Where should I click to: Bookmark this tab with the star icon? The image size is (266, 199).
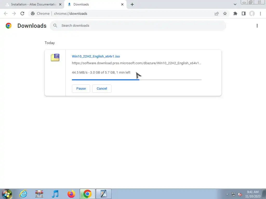click(x=225, y=13)
